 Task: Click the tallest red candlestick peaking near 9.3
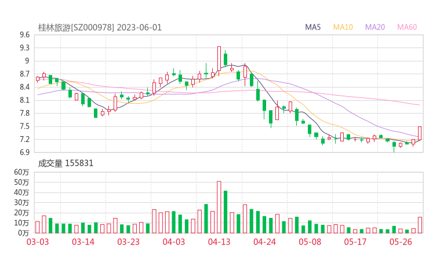pyautogui.click(x=219, y=59)
